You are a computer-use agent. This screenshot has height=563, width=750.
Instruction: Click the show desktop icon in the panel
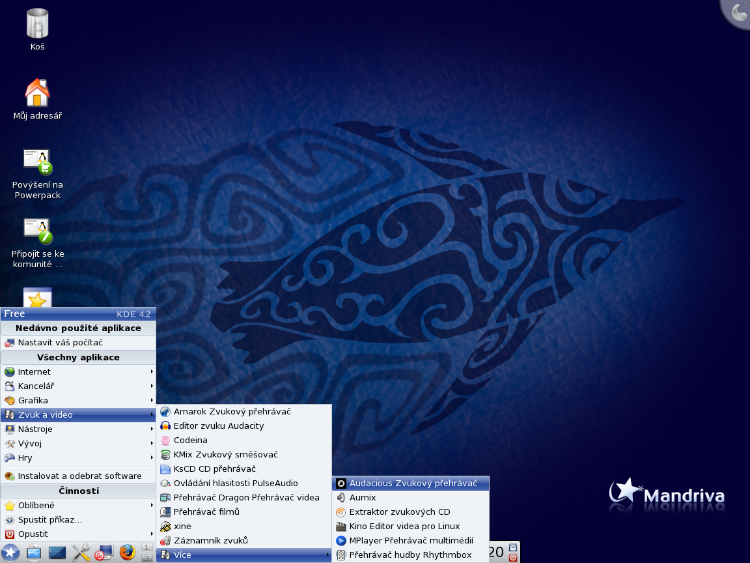point(57,553)
